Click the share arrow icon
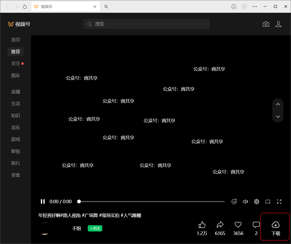Image resolution: width=291 pixels, height=244 pixels. pyautogui.click(x=220, y=225)
